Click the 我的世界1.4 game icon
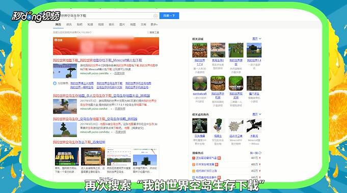 click(x=254, y=50)
